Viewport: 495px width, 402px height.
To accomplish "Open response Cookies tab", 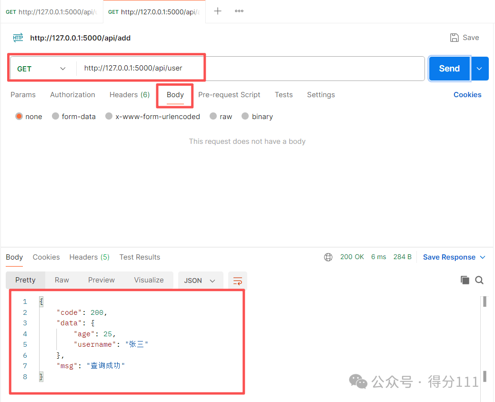I will pyautogui.click(x=46, y=257).
